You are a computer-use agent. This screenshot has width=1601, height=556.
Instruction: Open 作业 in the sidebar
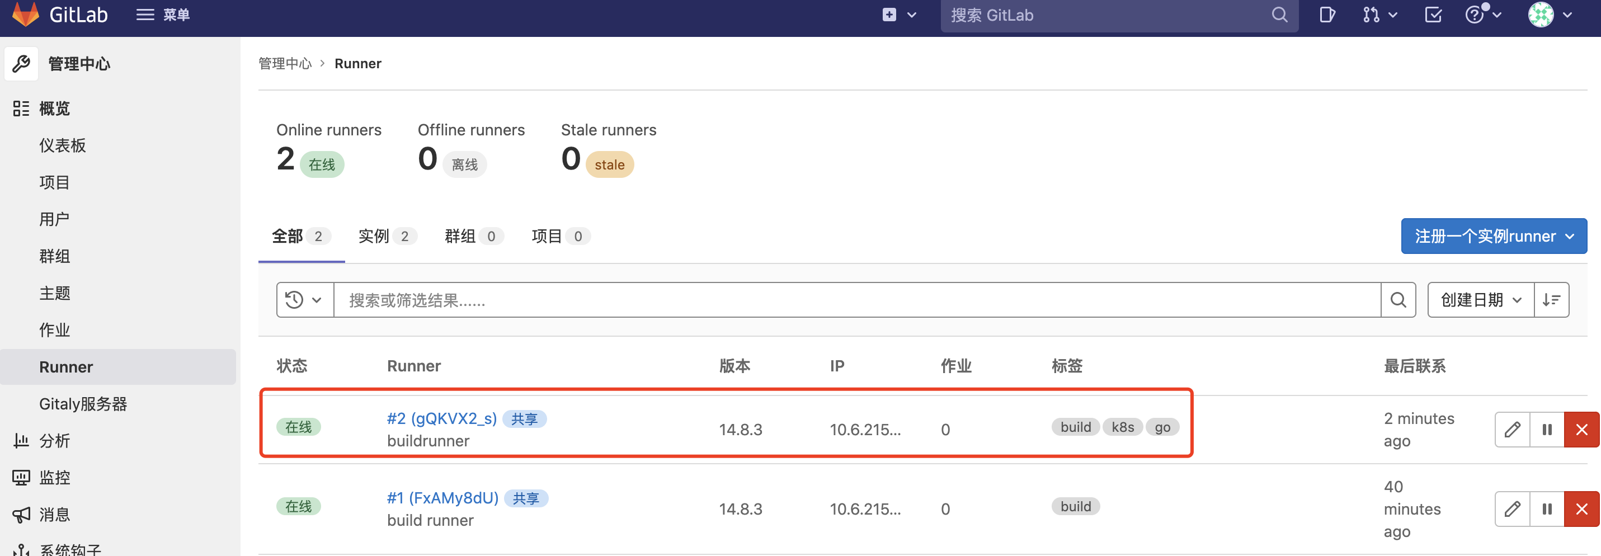click(55, 330)
